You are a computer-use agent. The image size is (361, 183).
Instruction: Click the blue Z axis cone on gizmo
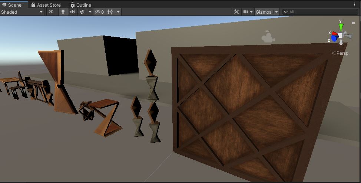[x=334, y=38]
